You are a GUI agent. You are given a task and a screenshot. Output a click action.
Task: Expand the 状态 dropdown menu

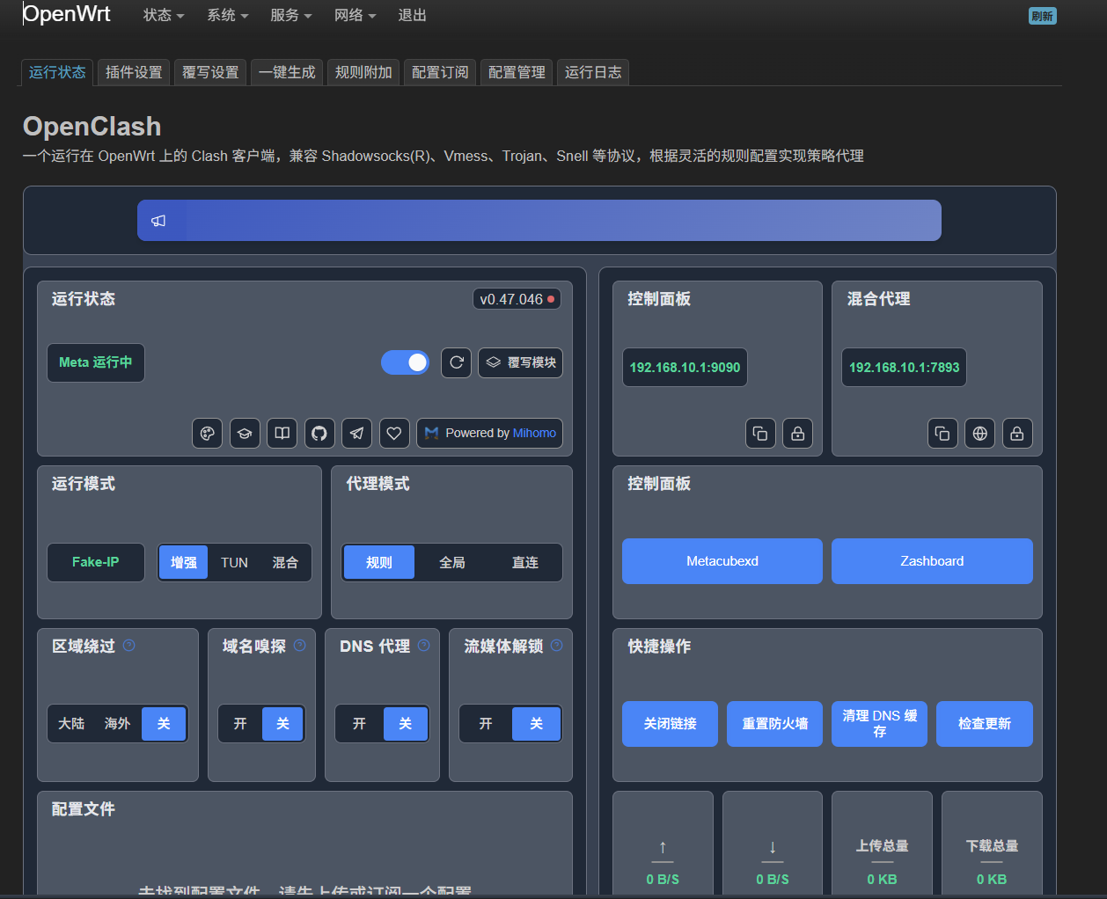pyautogui.click(x=164, y=15)
